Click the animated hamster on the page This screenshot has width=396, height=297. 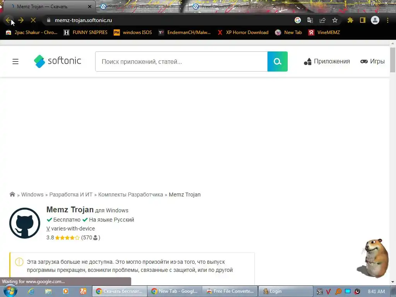click(x=373, y=258)
